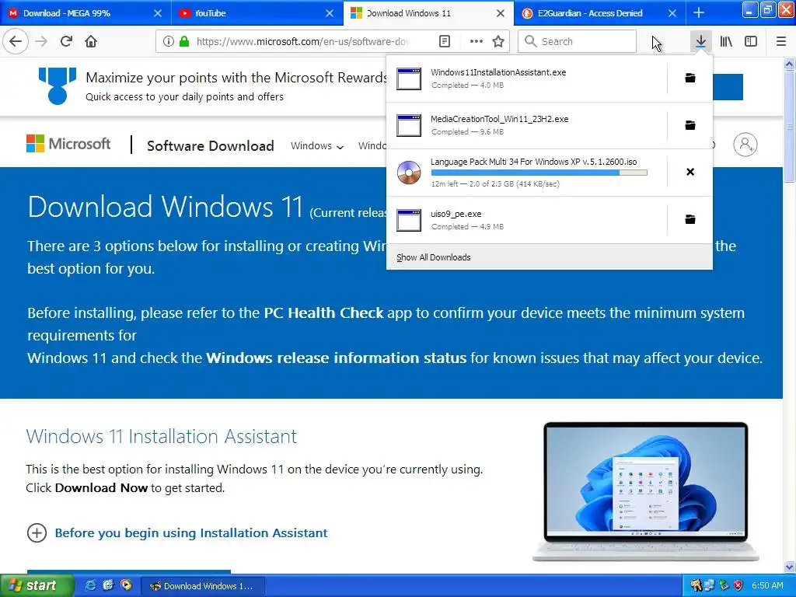Show site information icon in address bar

169,41
